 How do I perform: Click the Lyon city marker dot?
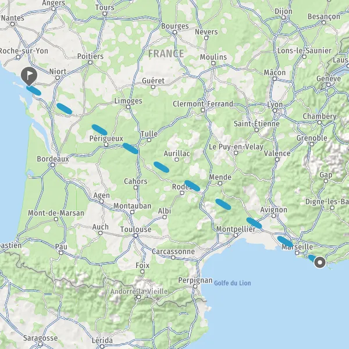pos(275,111)
